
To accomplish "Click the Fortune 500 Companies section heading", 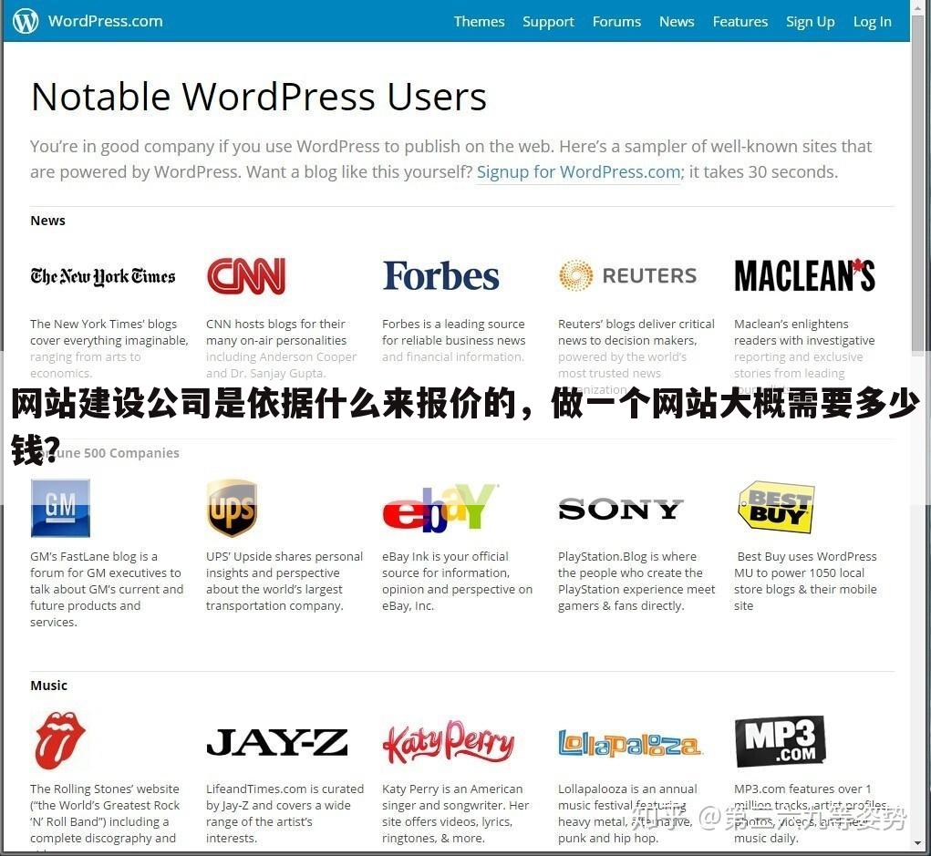I will (x=105, y=454).
